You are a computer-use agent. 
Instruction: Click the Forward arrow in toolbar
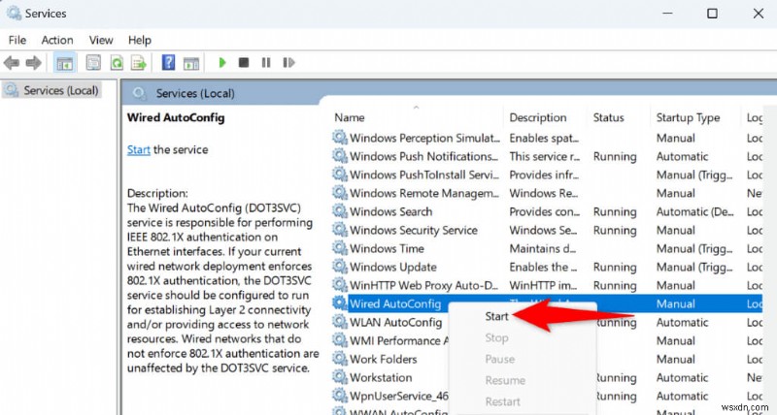coord(33,63)
